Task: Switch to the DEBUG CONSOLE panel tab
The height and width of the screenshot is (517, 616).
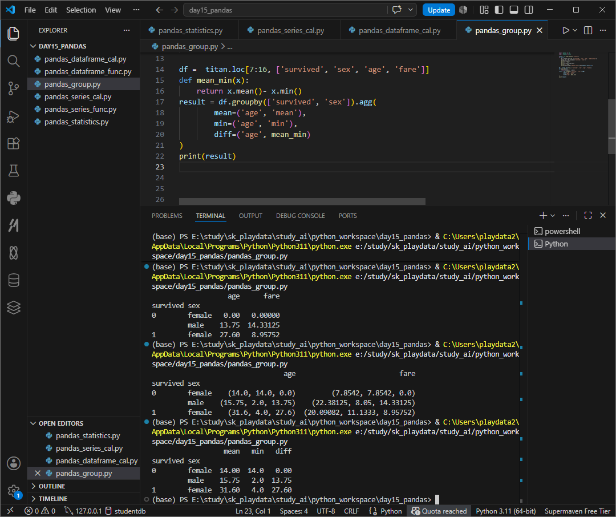Action: tap(300, 216)
